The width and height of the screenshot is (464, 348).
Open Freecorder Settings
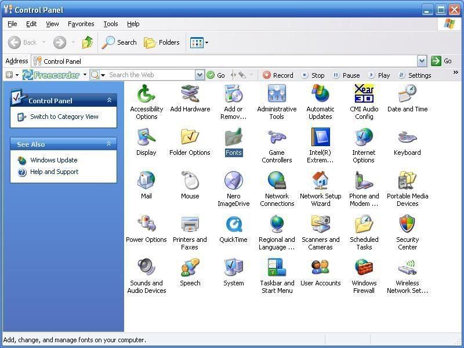(x=415, y=75)
